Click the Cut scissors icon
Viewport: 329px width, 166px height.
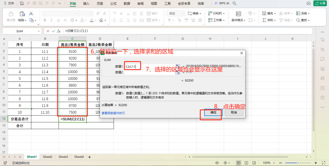(x=31, y=13)
